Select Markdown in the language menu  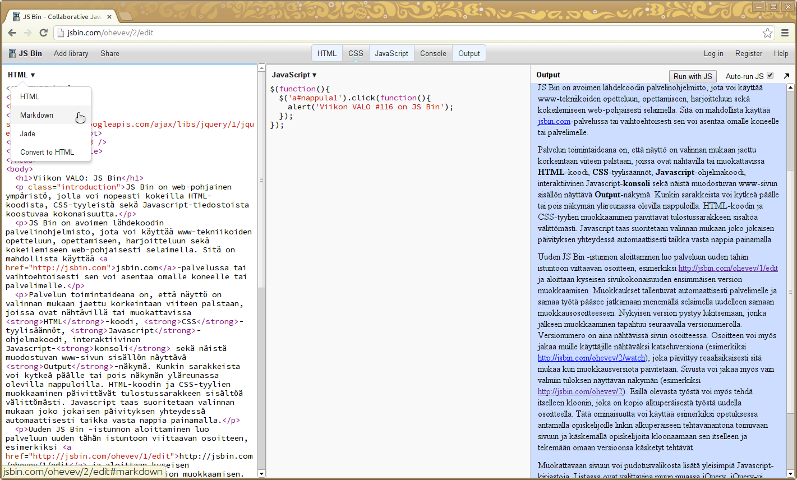[51, 115]
